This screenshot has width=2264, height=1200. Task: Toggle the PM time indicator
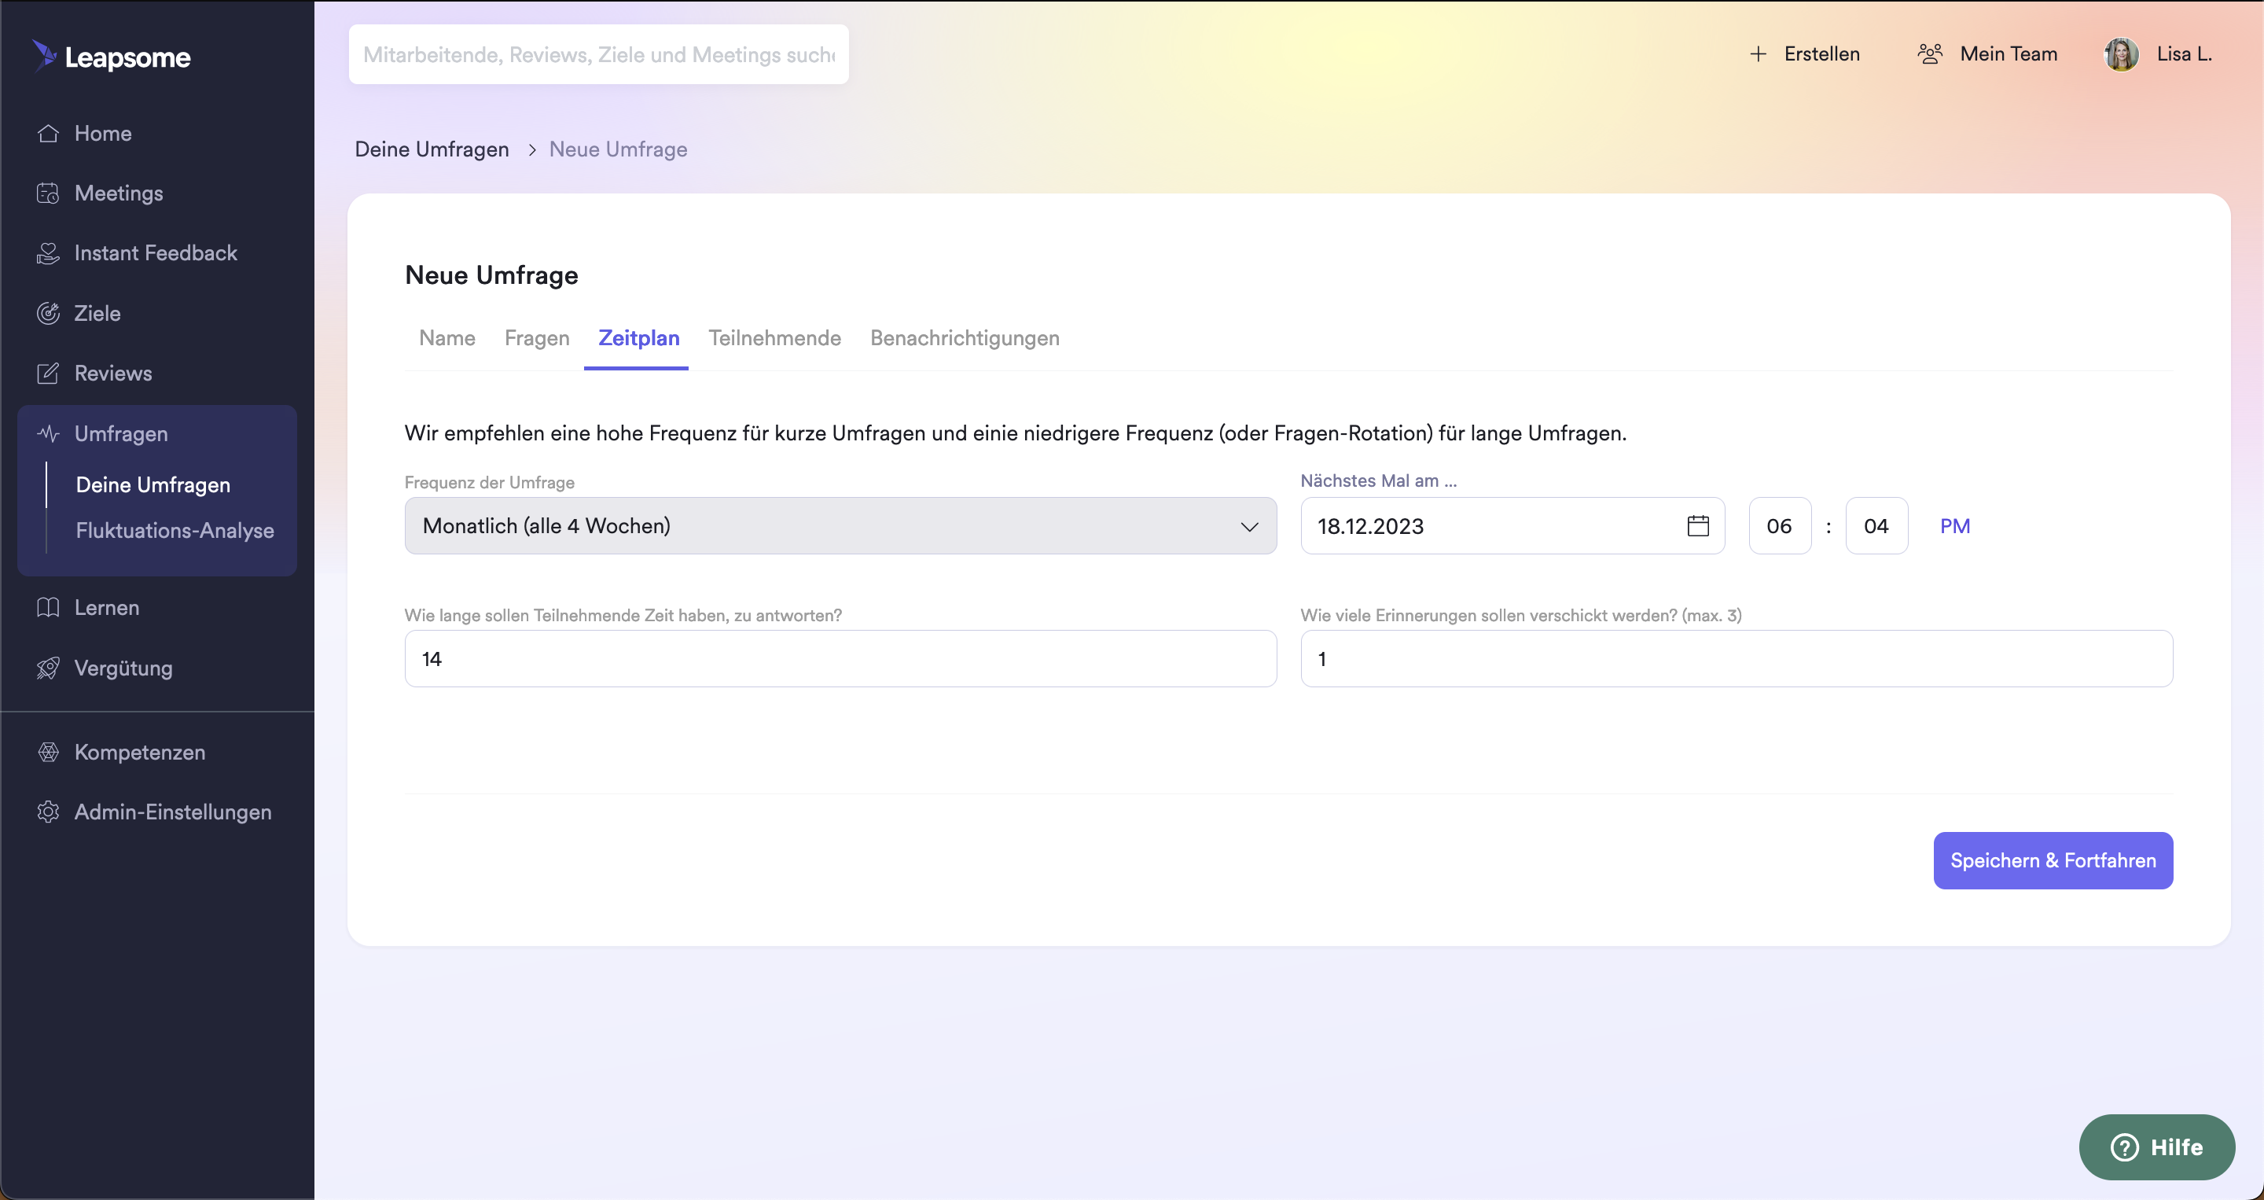click(1954, 526)
